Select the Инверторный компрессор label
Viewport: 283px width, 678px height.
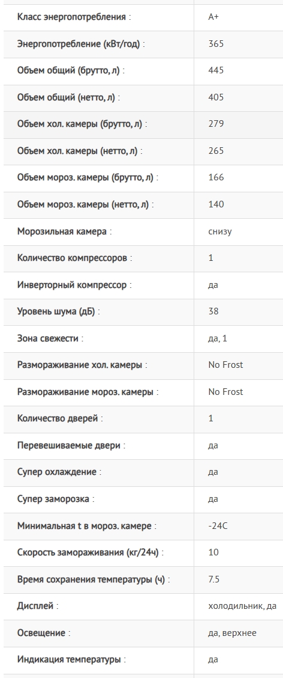(x=74, y=285)
